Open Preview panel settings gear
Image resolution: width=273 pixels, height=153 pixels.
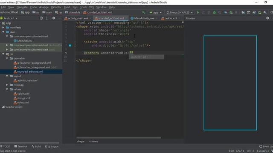[267, 18]
